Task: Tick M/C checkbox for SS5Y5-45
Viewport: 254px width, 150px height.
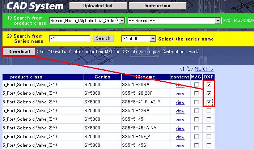Action: (196, 119)
